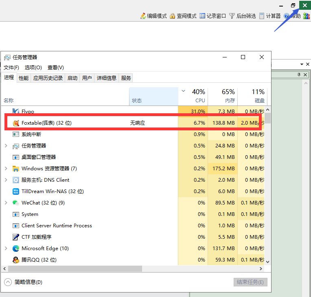This screenshot has width=311, height=297.
Task: Switch to 查阅模式 in the toolbar
Action: (x=183, y=16)
